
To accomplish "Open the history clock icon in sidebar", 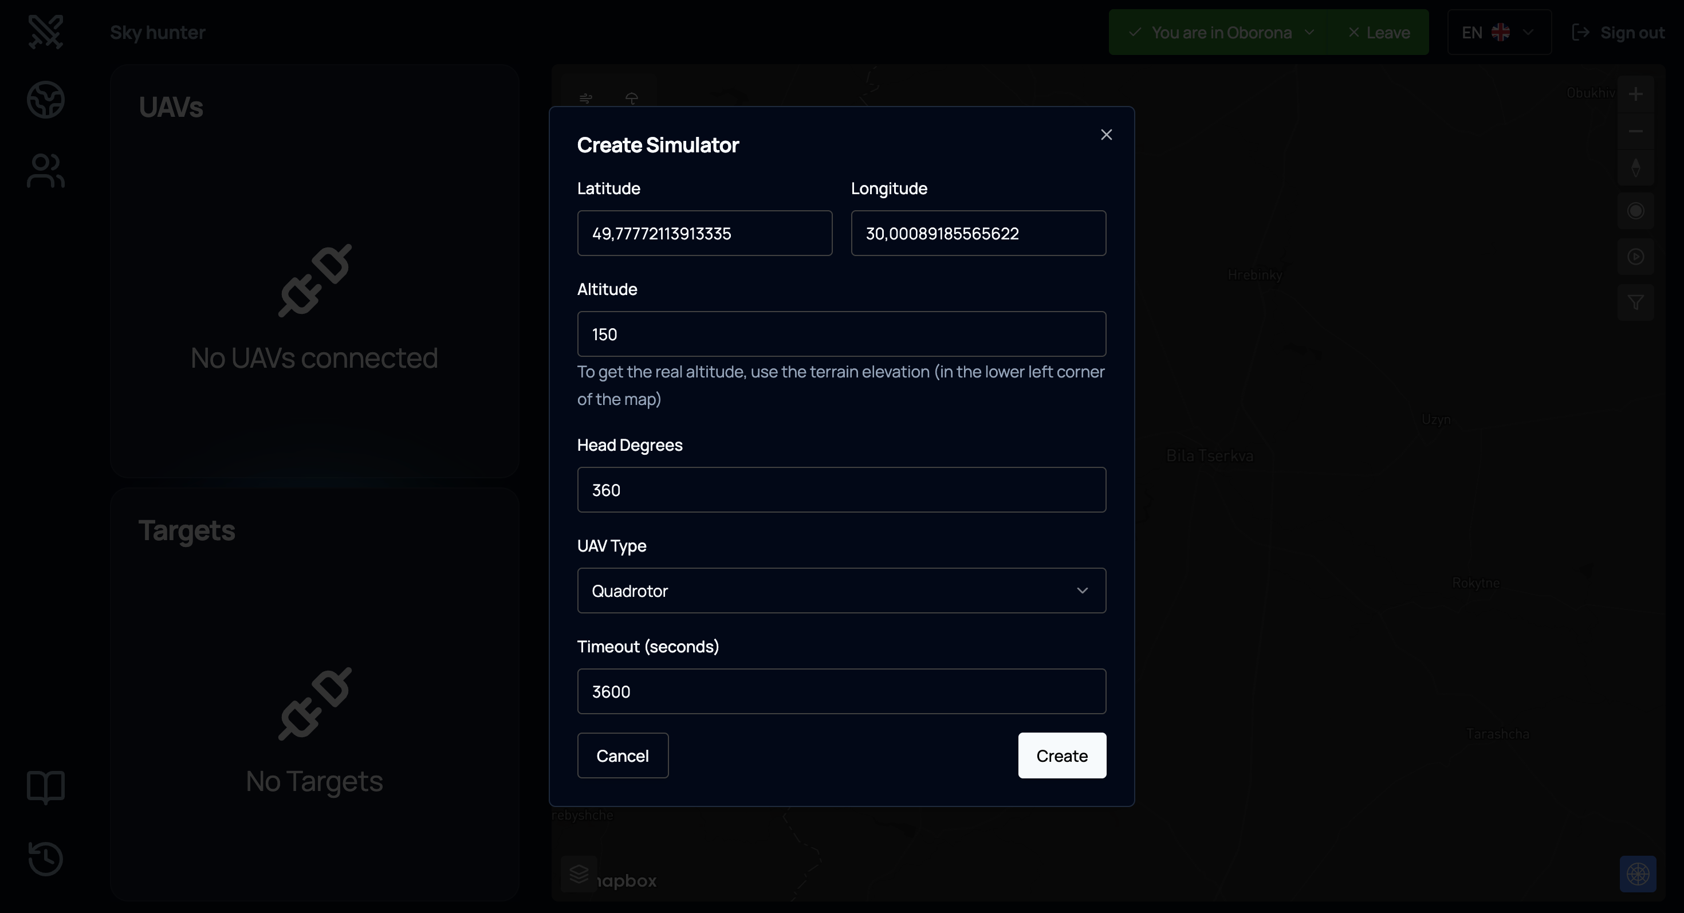I will (x=46, y=858).
